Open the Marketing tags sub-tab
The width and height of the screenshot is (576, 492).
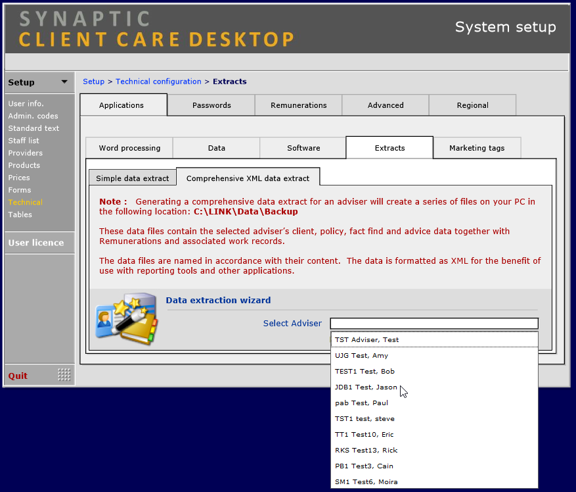tap(477, 148)
